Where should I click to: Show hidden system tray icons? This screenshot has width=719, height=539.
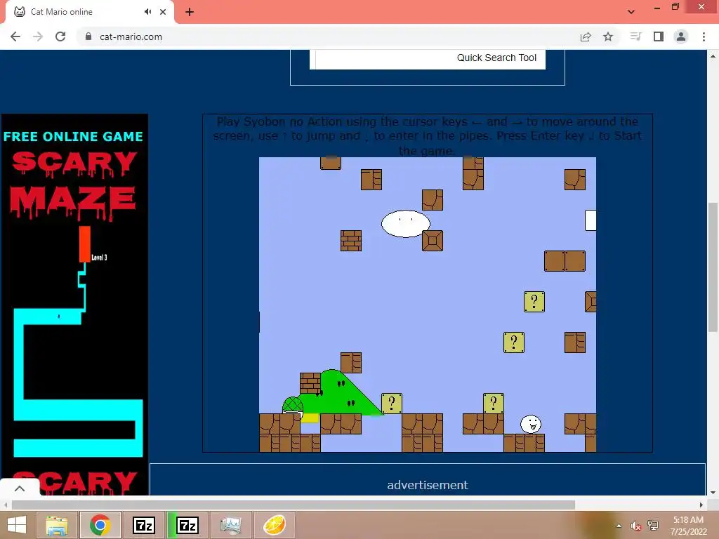point(619,526)
